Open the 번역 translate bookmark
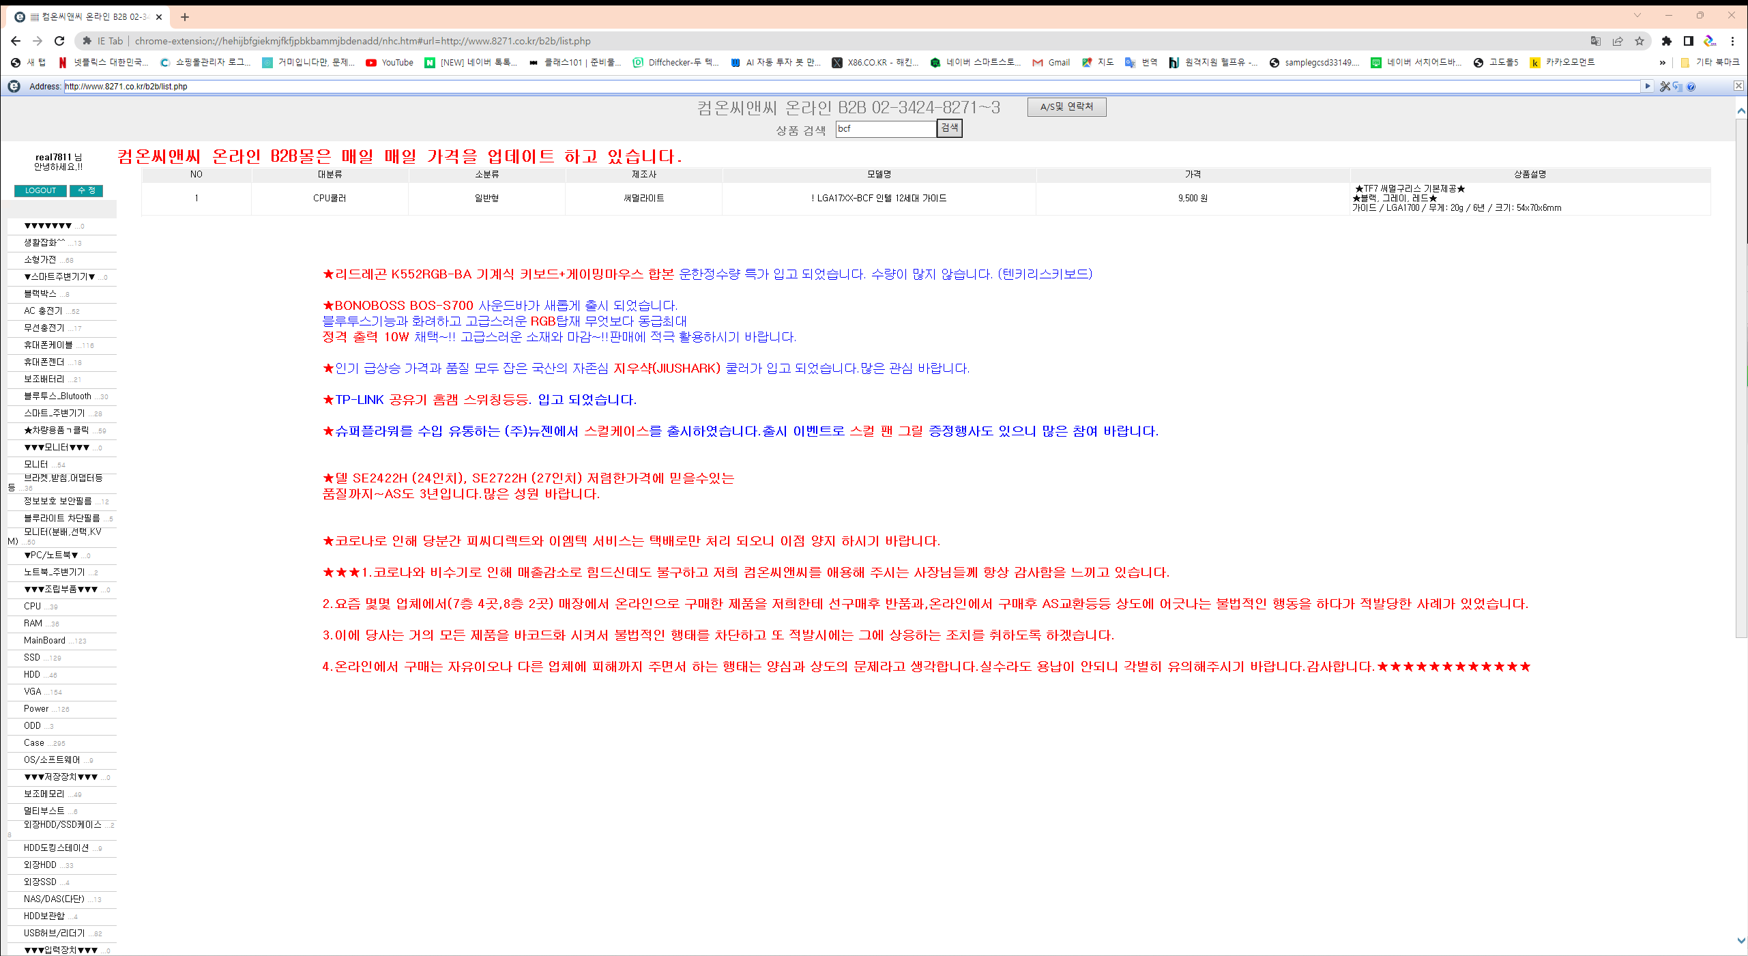1748x956 pixels. (x=1141, y=62)
